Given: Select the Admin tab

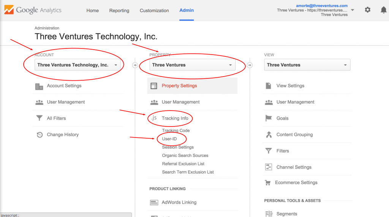Looking at the screenshot, I should tap(187, 10).
